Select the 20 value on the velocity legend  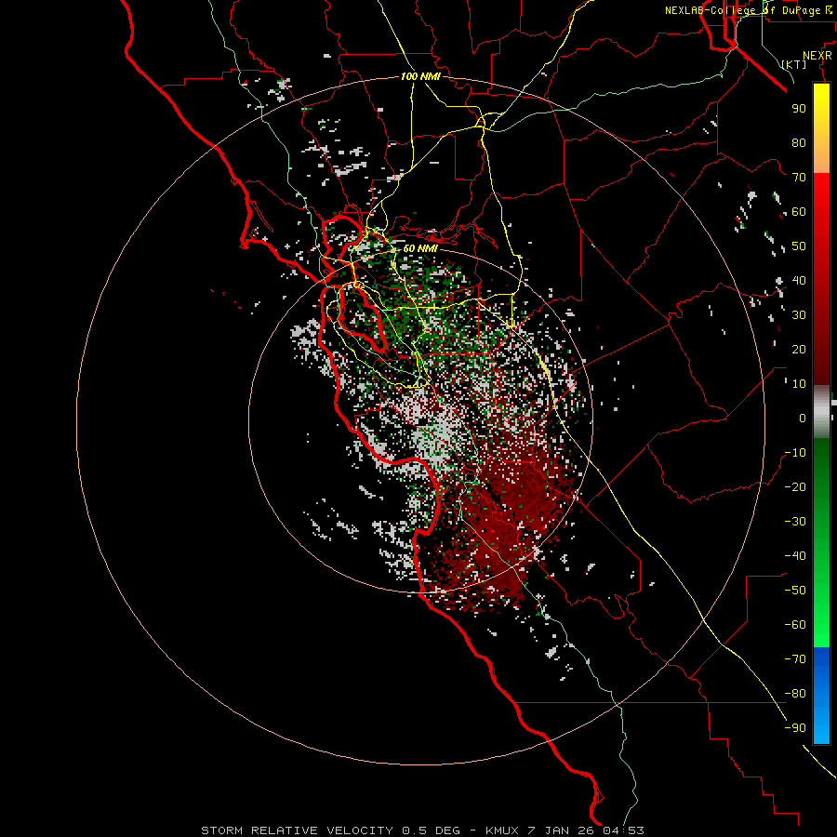point(799,350)
